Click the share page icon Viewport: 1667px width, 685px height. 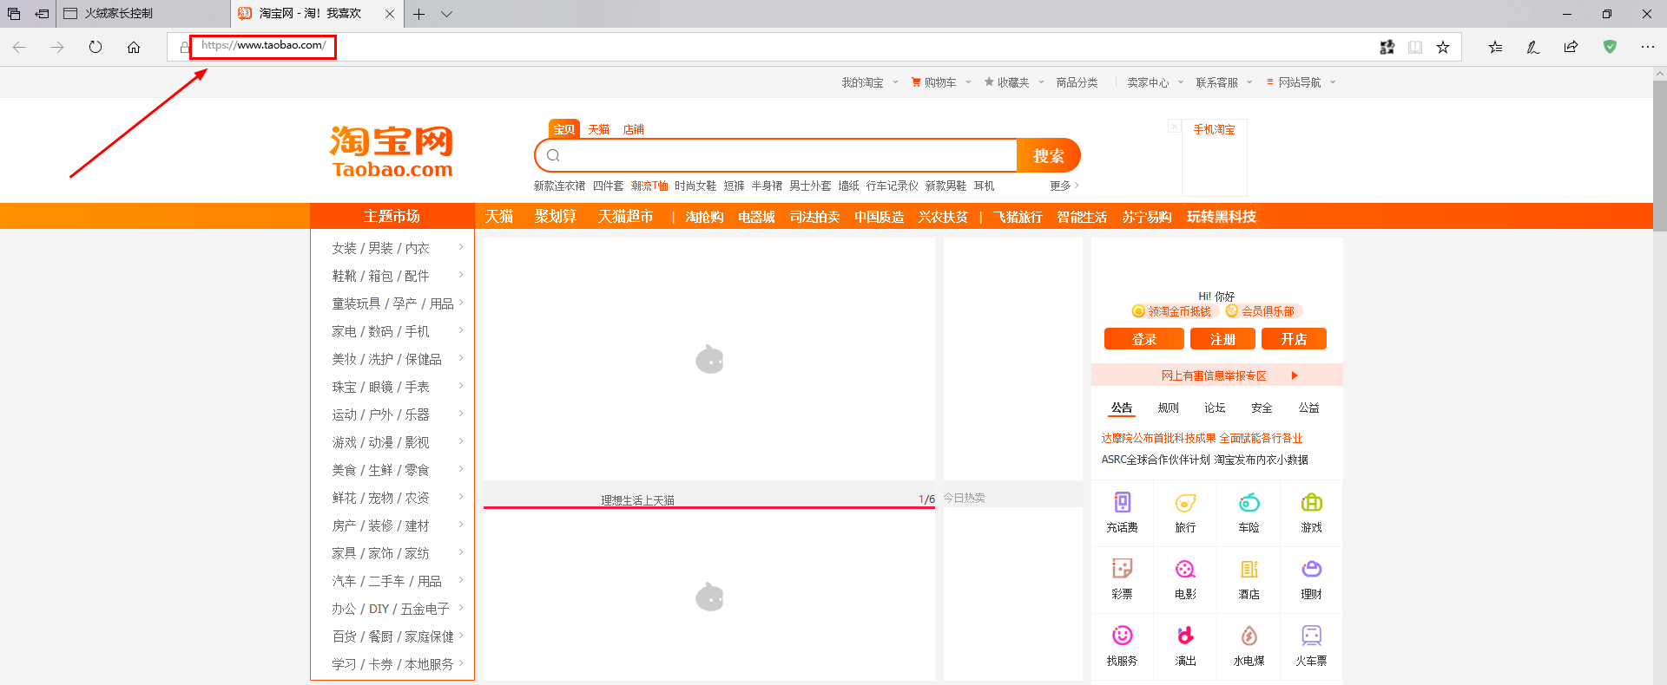[x=1571, y=47]
